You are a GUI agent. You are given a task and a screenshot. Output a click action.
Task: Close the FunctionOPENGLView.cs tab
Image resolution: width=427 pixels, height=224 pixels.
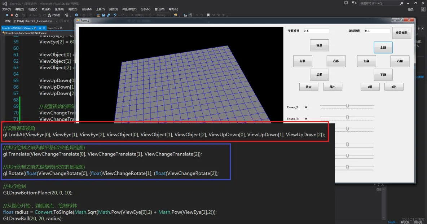[x=44, y=28]
